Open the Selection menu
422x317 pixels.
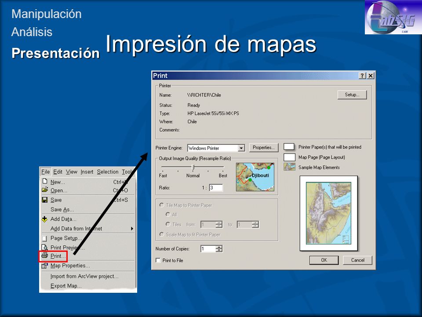(108, 172)
